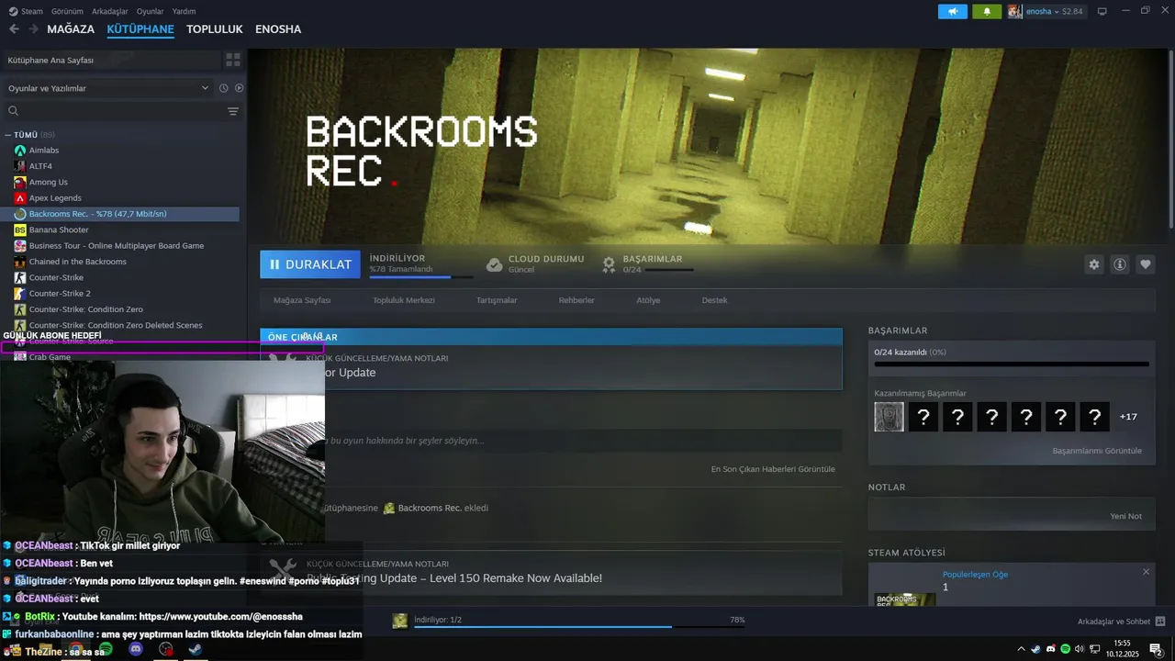Image resolution: width=1175 pixels, height=661 pixels.
Task: Sort library by recent activity clock icon
Action: pos(223,88)
